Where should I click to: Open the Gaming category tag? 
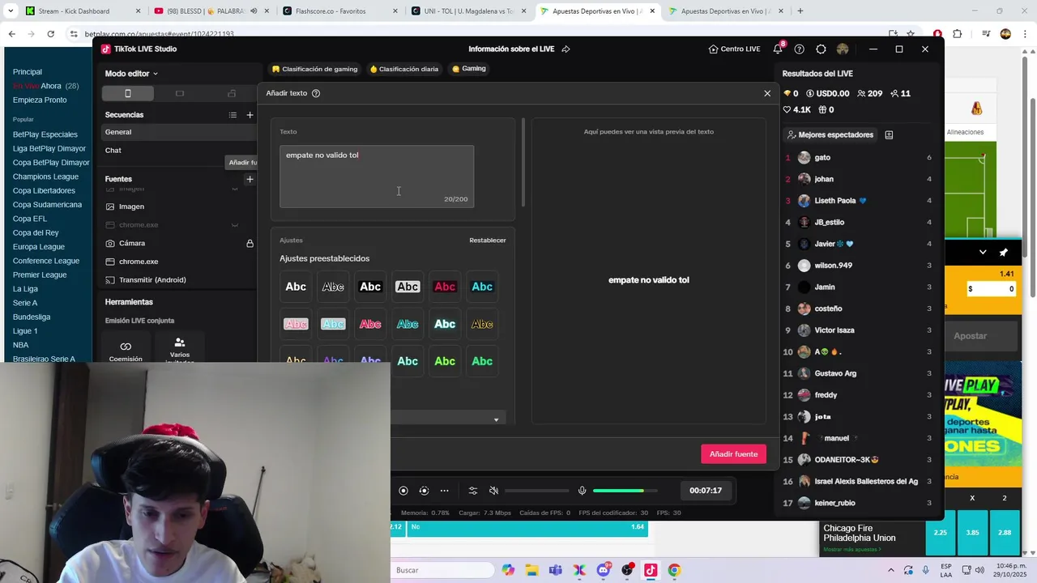[469, 69]
